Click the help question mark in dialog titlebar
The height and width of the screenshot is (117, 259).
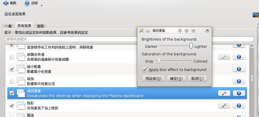[x=180, y=30]
